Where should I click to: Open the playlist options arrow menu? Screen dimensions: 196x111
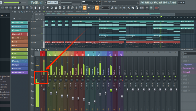12,12
